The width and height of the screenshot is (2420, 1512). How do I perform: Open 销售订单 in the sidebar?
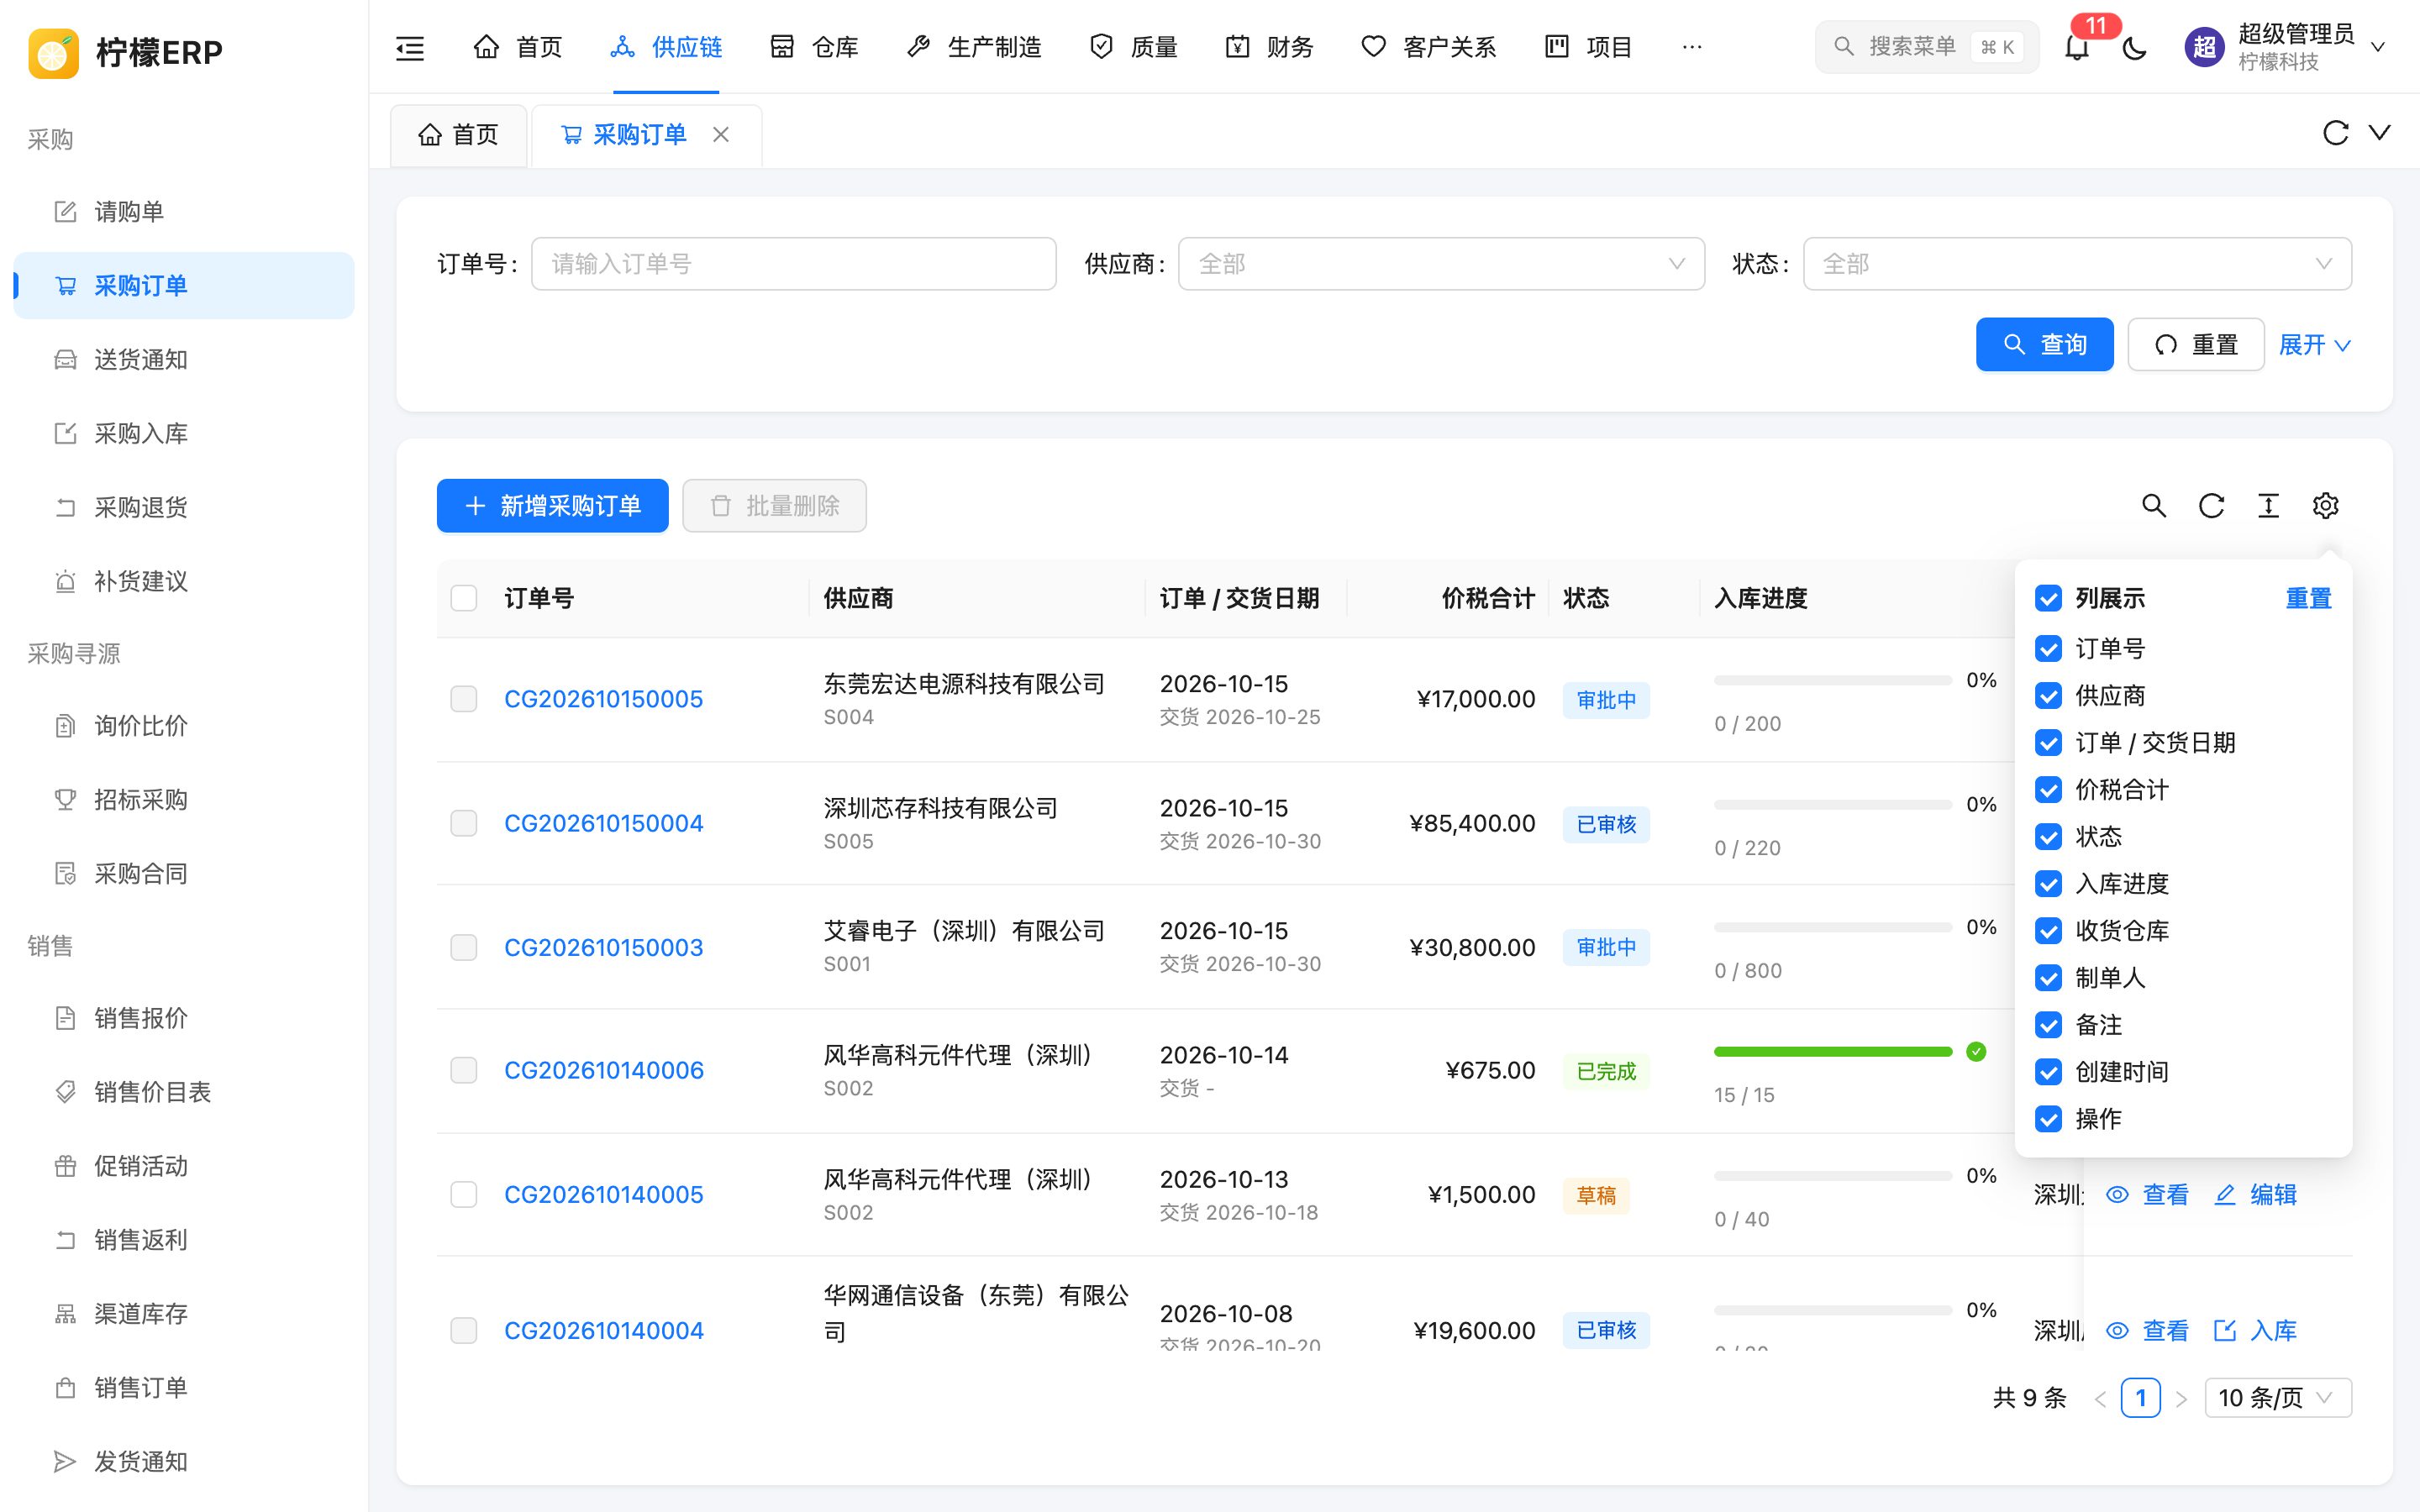[x=184, y=1388]
